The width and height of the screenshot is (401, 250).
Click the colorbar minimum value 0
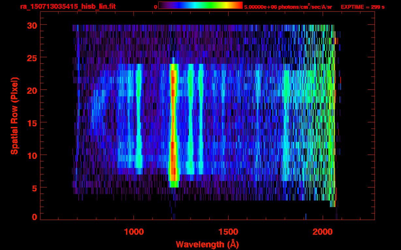click(x=155, y=7)
